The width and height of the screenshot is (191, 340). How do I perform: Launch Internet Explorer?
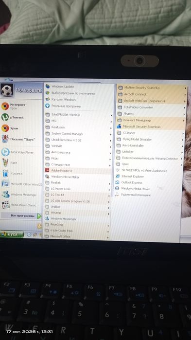point(149,177)
